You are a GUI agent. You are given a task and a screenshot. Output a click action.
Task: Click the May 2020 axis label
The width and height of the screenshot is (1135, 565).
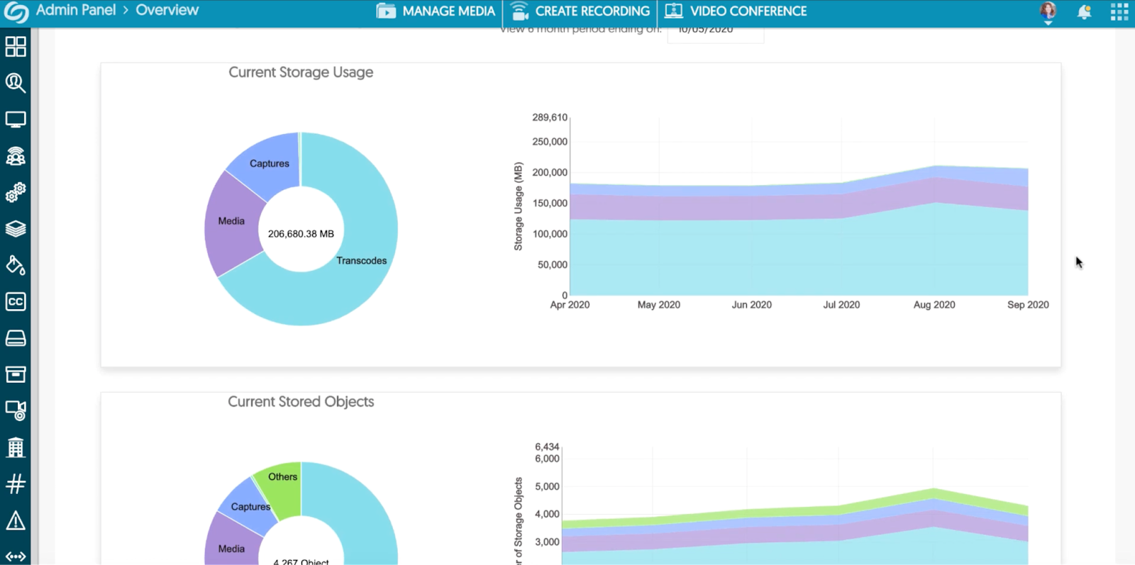(658, 305)
